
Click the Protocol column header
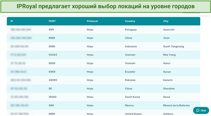[x=92, y=21]
